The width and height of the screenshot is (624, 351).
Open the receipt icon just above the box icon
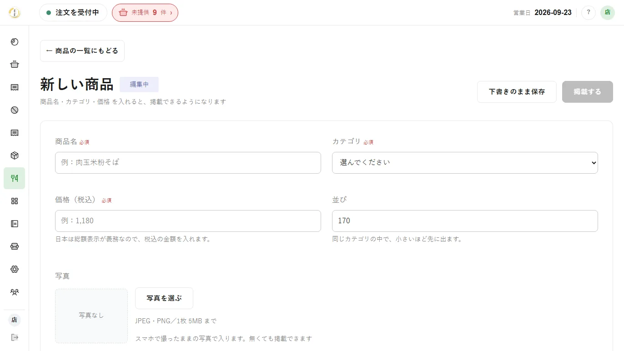[x=15, y=133]
